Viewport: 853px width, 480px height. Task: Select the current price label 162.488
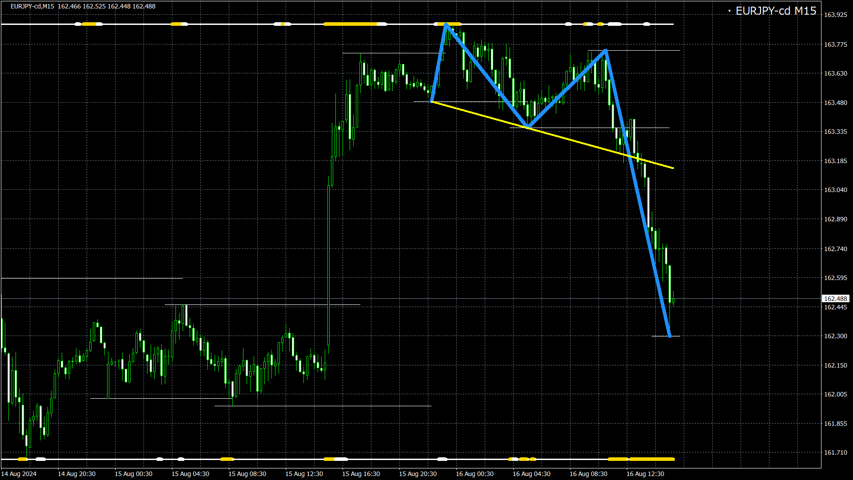(x=835, y=299)
